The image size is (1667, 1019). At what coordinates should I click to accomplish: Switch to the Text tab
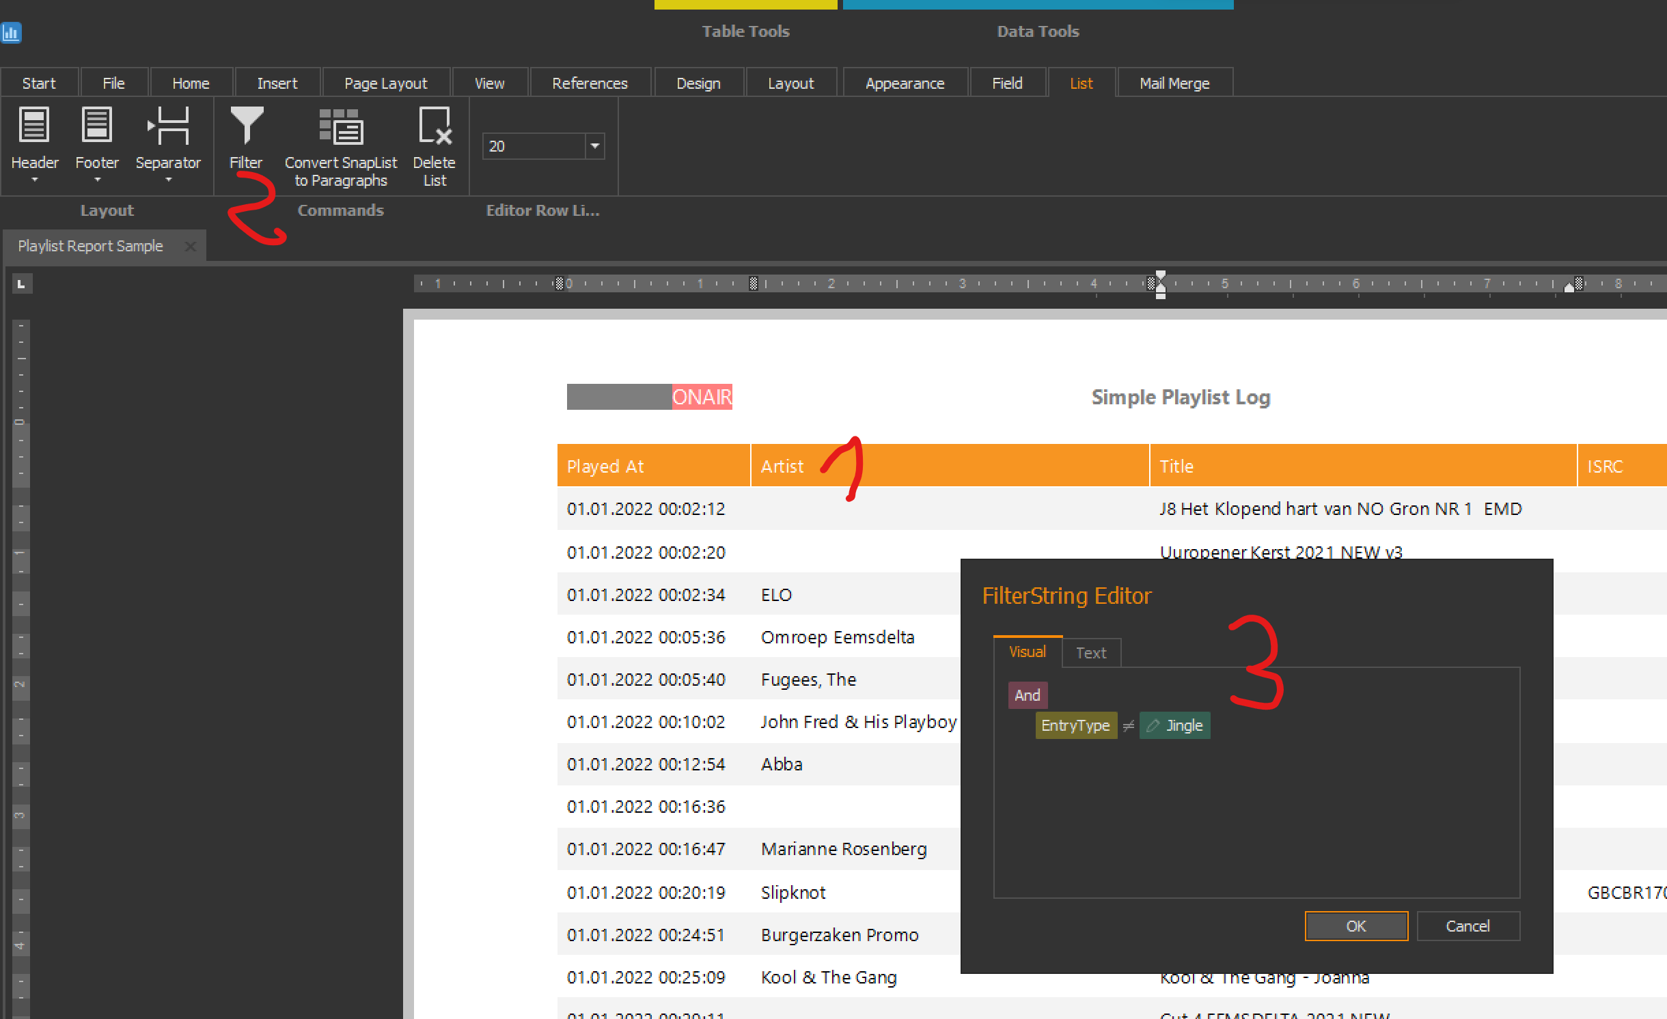pos(1090,653)
